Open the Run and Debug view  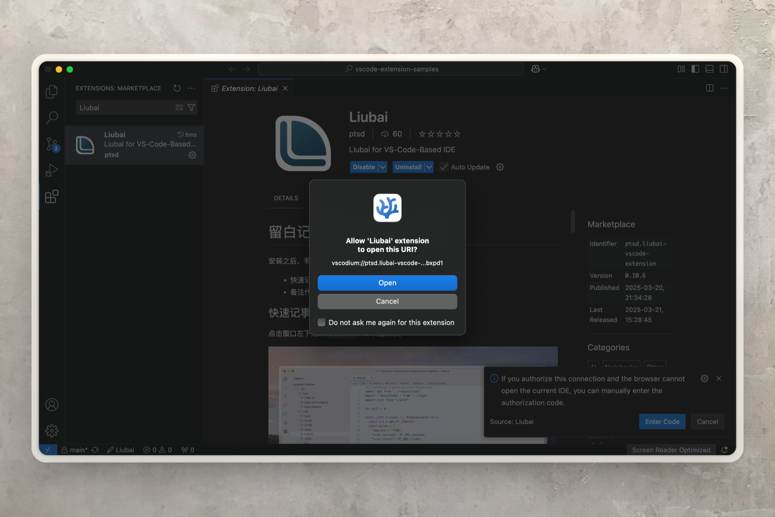point(52,170)
